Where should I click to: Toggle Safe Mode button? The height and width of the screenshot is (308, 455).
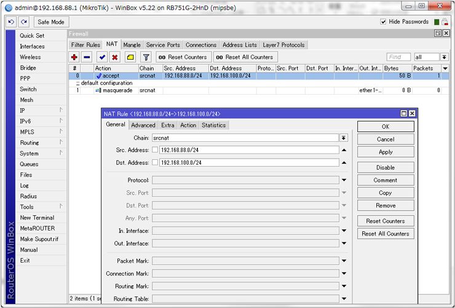pyautogui.click(x=51, y=22)
